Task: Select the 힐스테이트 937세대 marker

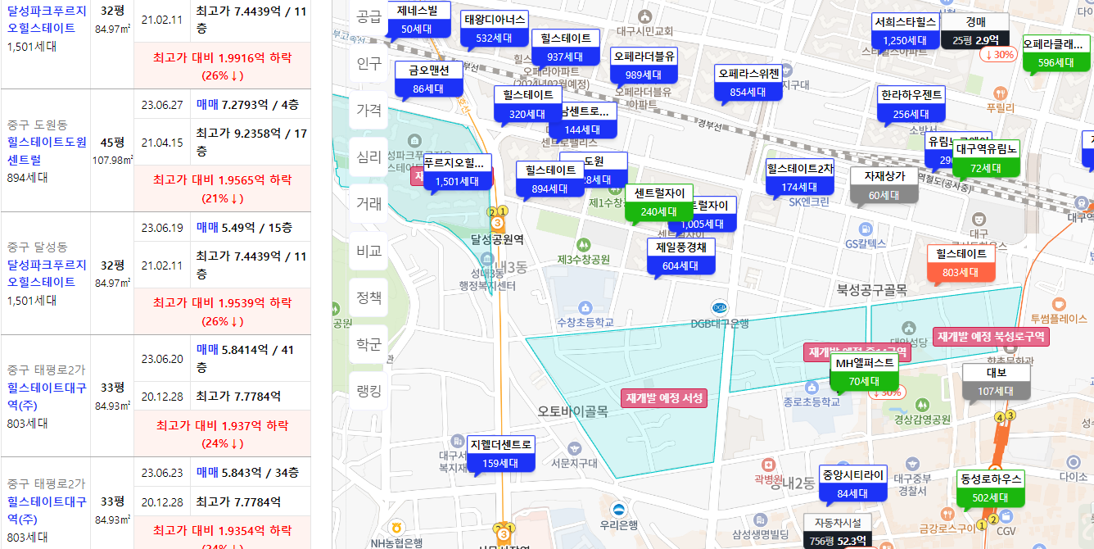Action: click(566, 48)
